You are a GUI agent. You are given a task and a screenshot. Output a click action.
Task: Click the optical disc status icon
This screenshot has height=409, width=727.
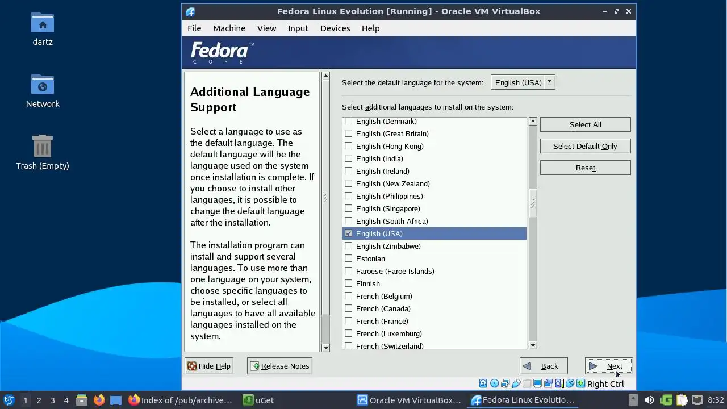(x=494, y=383)
